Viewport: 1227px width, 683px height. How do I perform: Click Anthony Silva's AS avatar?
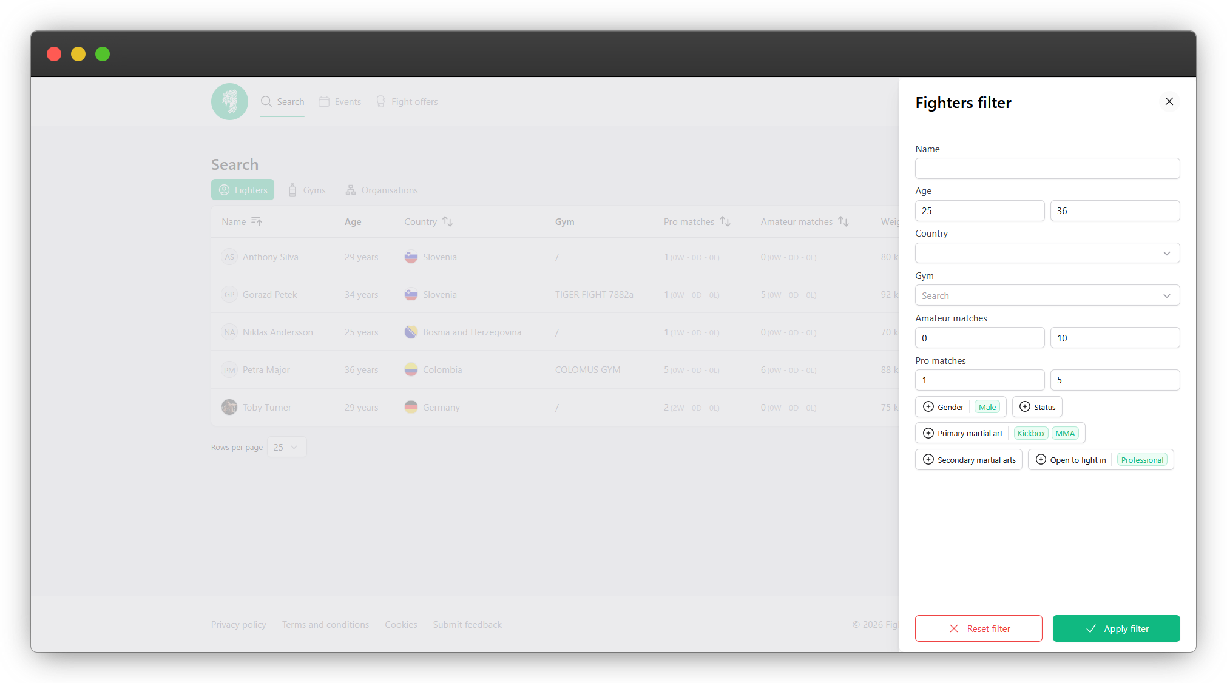pos(229,257)
